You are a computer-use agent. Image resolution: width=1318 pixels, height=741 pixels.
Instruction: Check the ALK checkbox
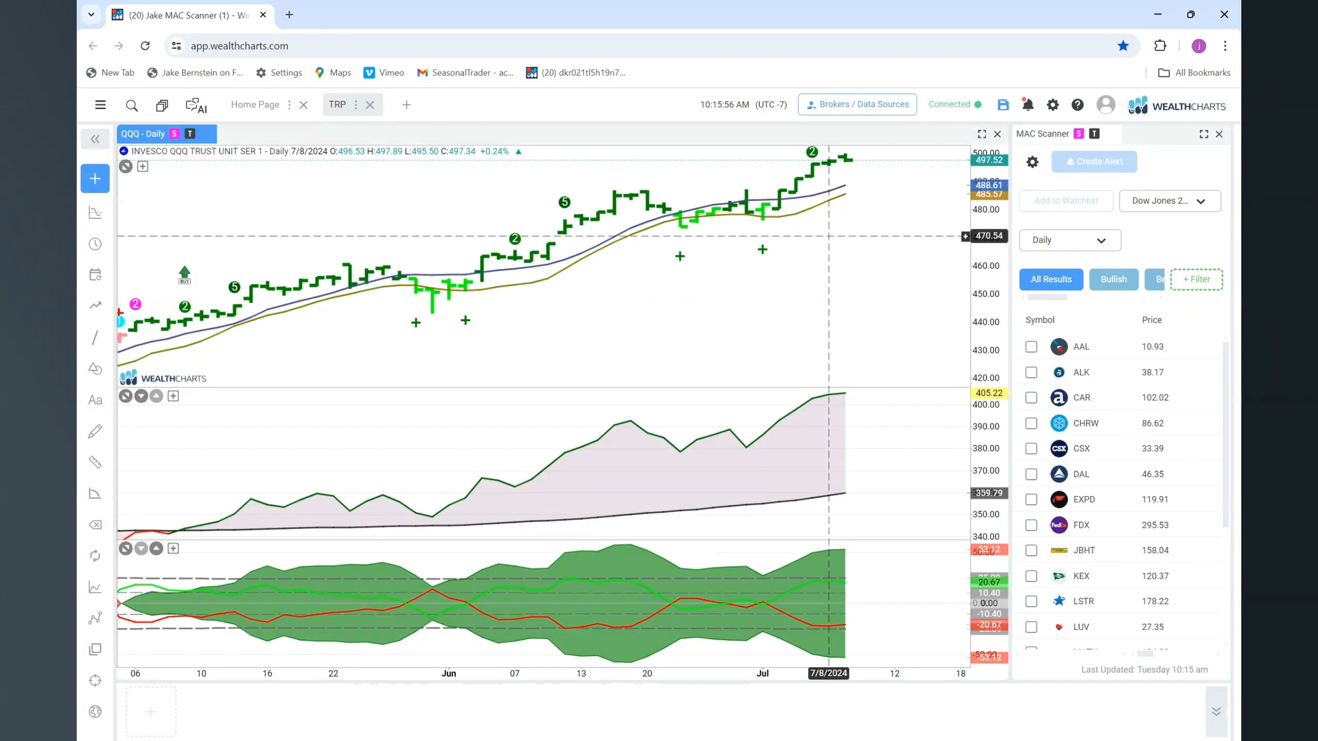point(1031,372)
